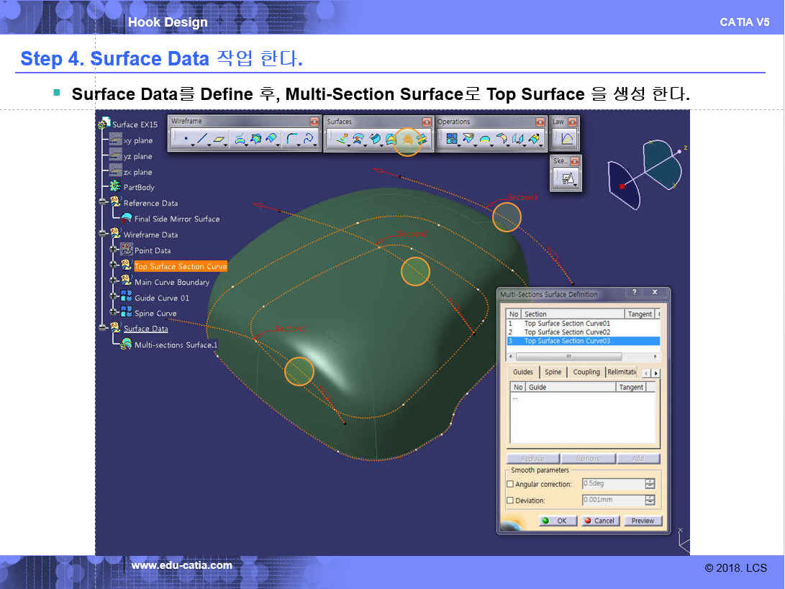
Task: Select the Multi-Sections Surface tool in Surfaces toolbar
Action: point(407,140)
